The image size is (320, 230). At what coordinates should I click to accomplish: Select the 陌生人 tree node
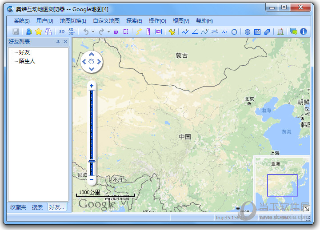(x=27, y=61)
